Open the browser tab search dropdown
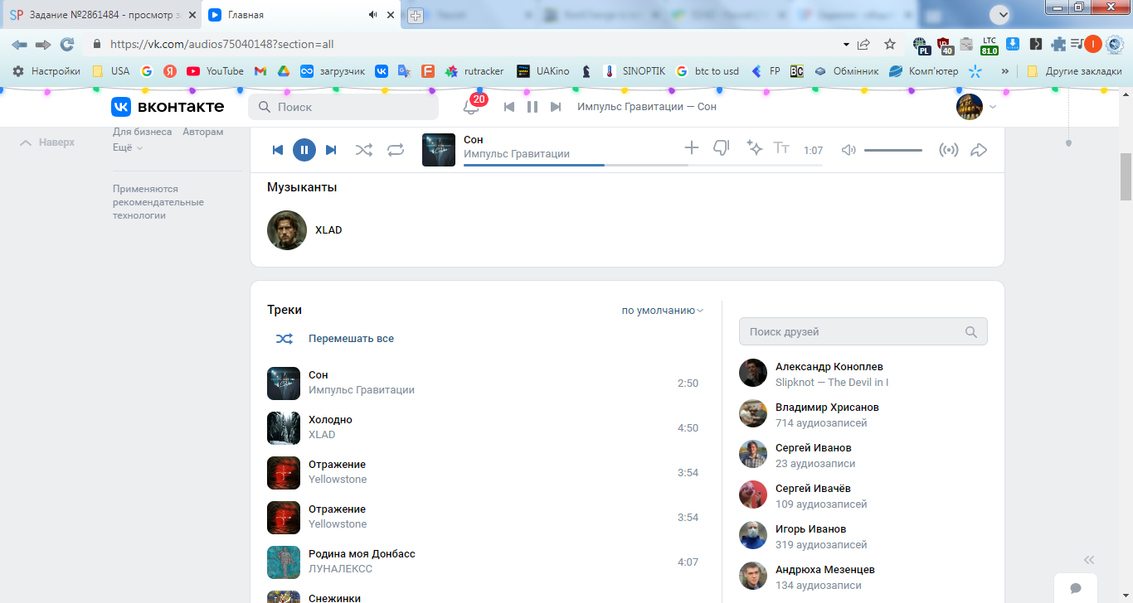Image resolution: width=1133 pixels, height=603 pixels. 1001,14
